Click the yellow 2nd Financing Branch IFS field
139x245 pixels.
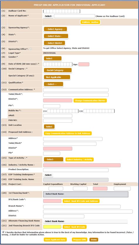(52, 227)
